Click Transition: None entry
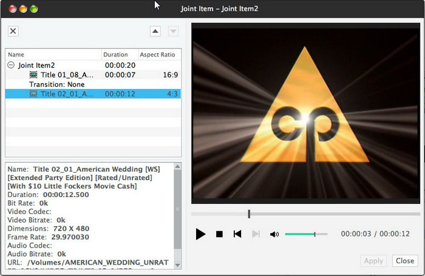The image size is (425, 276). coord(56,84)
